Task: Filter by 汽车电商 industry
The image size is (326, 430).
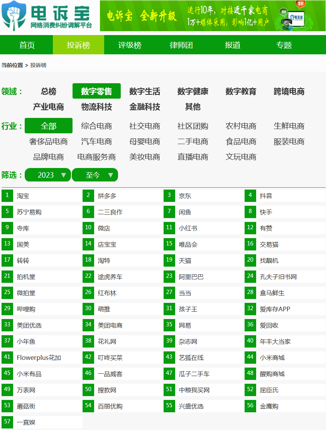Action: pos(96,141)
